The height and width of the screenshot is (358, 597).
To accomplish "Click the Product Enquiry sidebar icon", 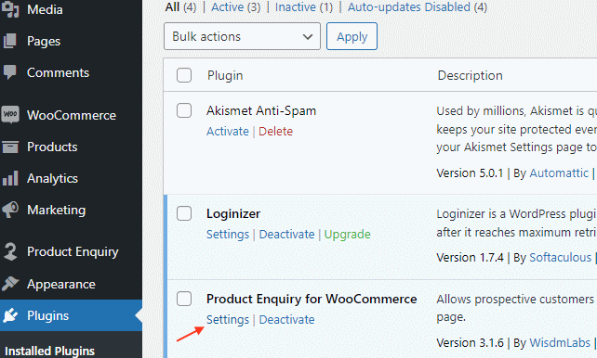I will (10, 251).
